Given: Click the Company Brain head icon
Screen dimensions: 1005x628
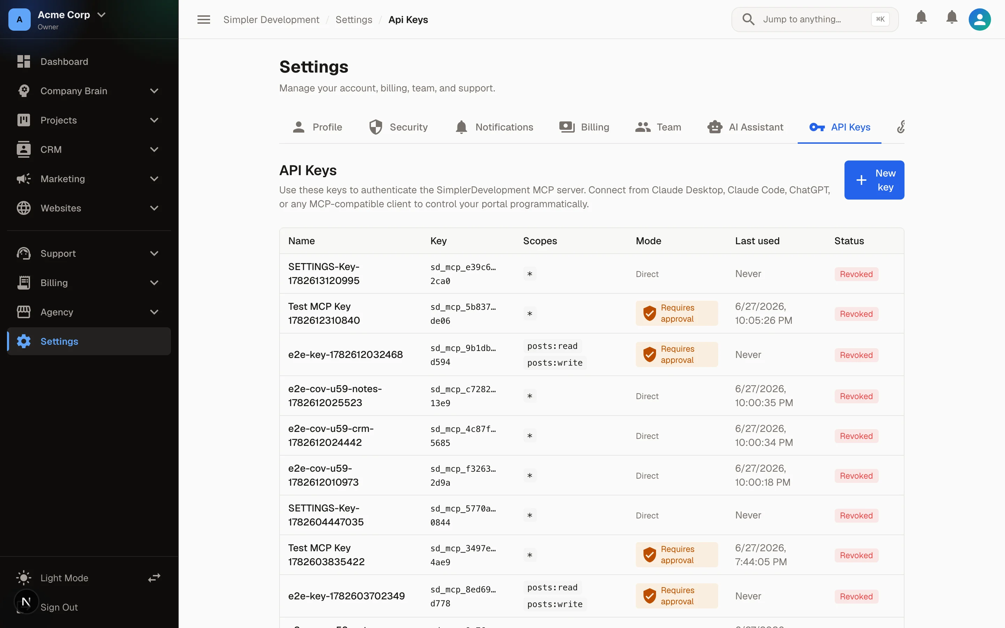Looking at the screenshot, I should [24, 91].
